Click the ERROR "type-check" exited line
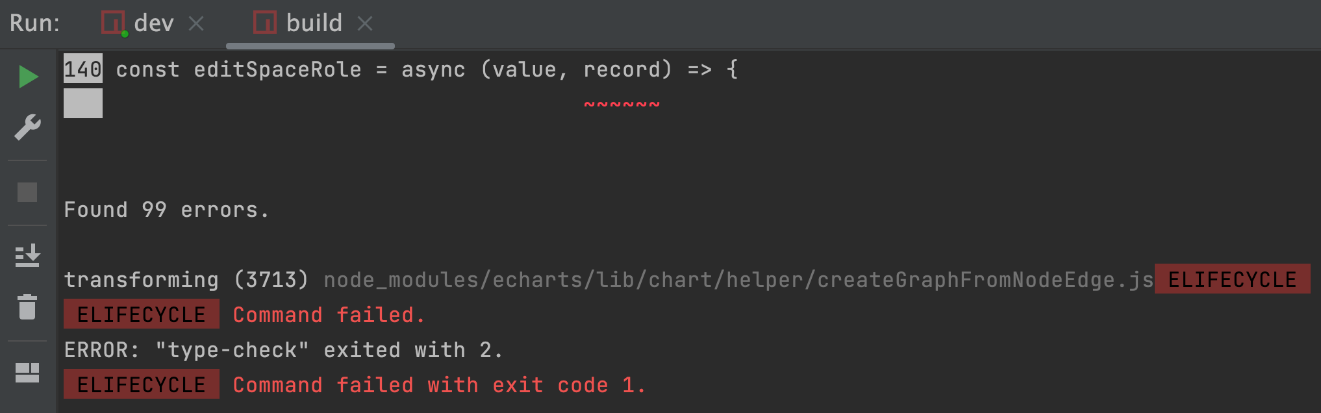This screenshot has width=1321, height=413. tap(283, 350)
